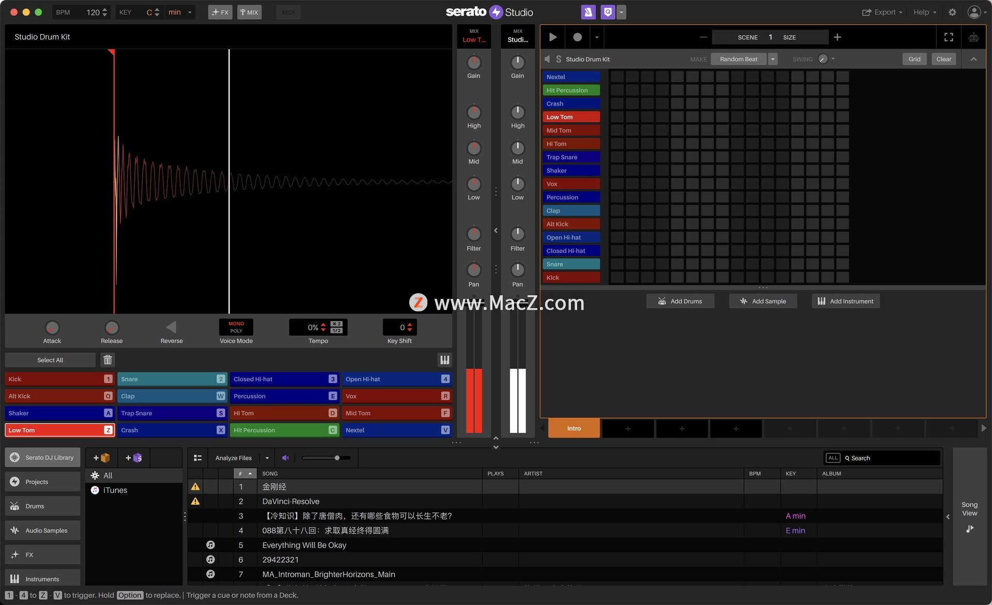
Task: Open the Export menu
Action: coord(882,12)
